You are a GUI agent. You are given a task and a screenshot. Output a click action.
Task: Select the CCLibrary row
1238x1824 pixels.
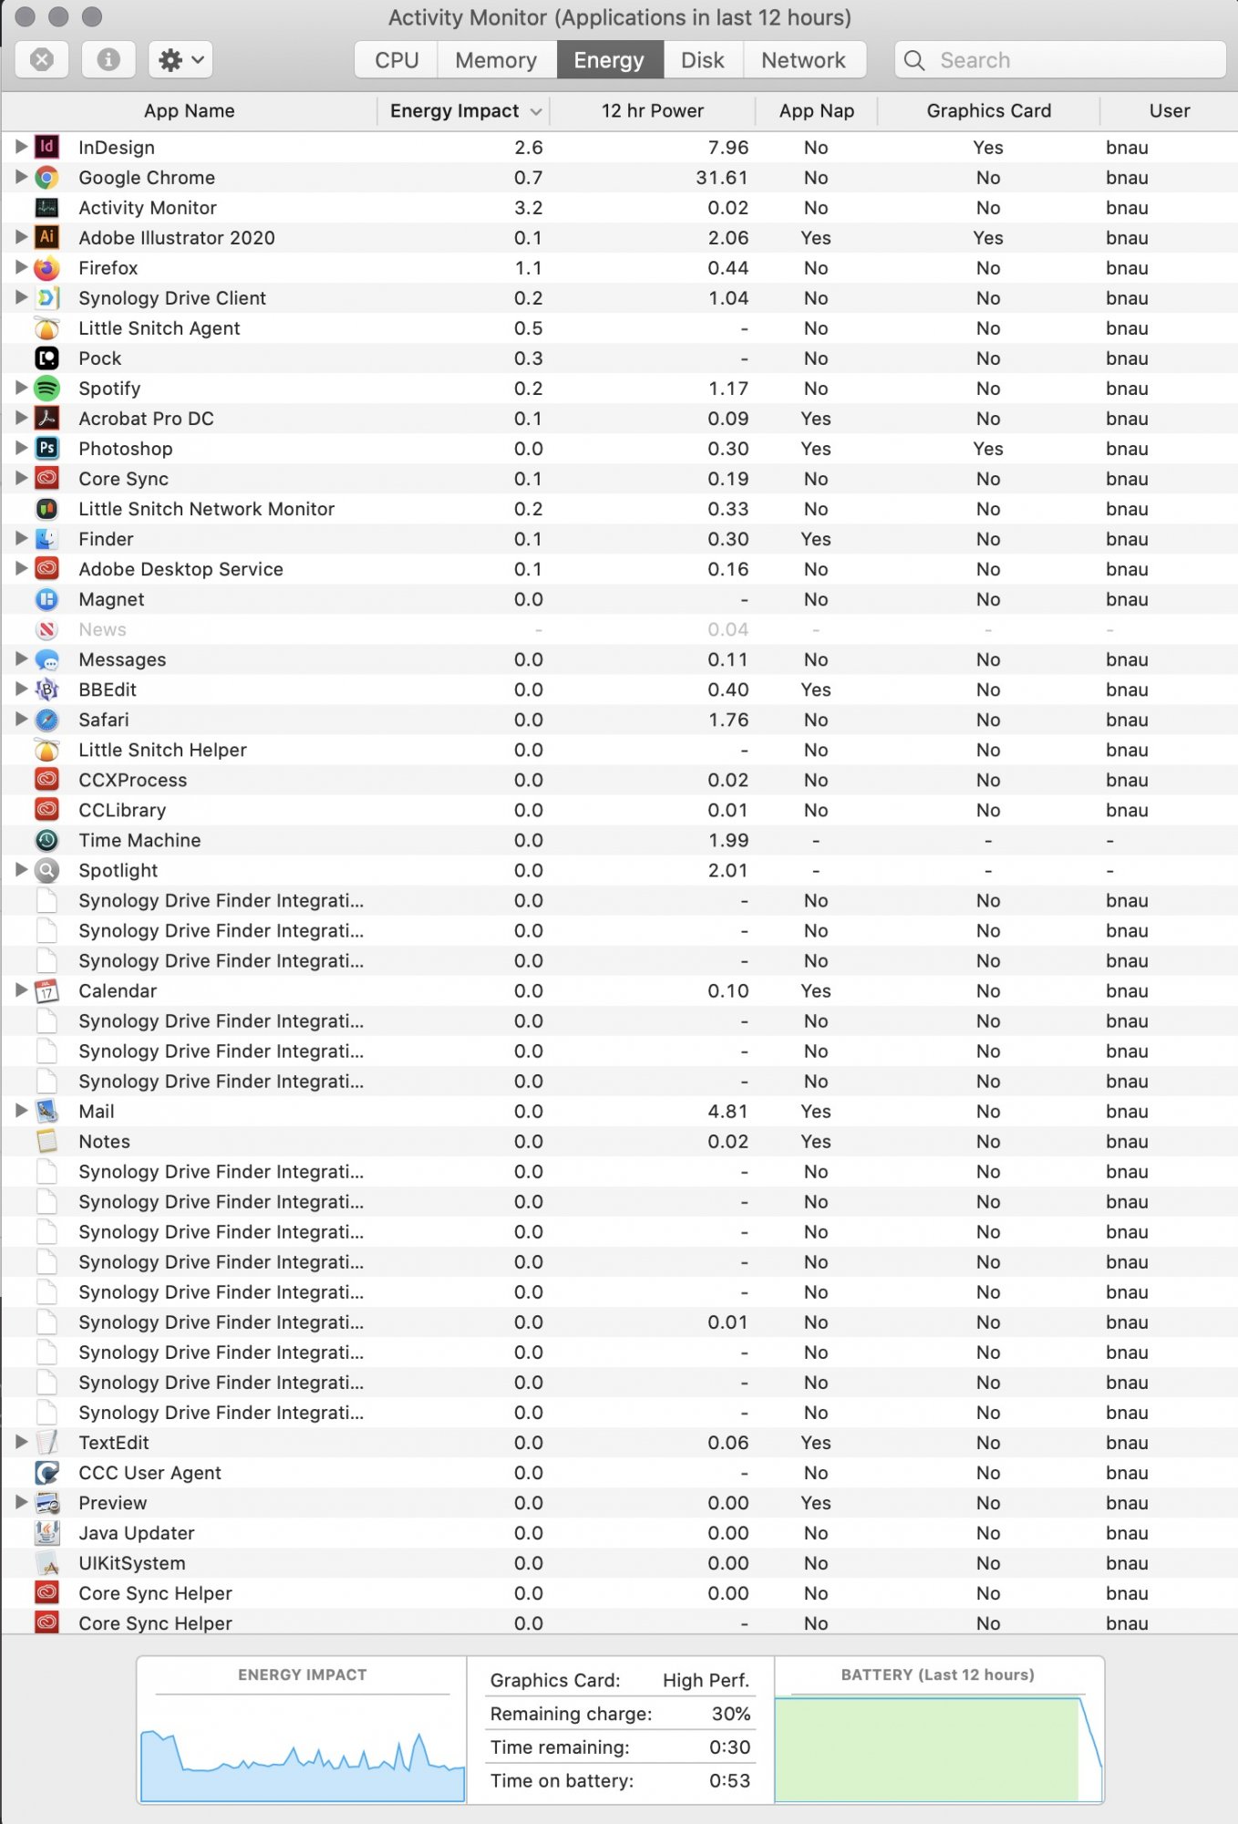[x=619, y=809]
